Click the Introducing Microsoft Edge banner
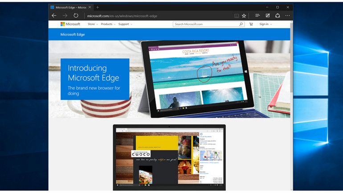The height and width of the screenshot is (193, 343). tap(95, 79)
